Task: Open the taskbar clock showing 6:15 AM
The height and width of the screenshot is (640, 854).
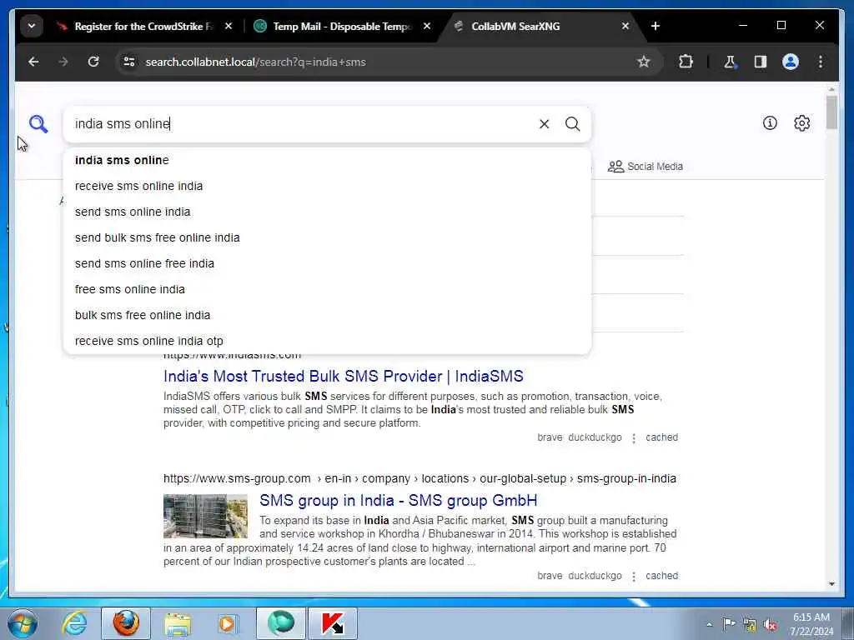Action: (x=811, y=624)
